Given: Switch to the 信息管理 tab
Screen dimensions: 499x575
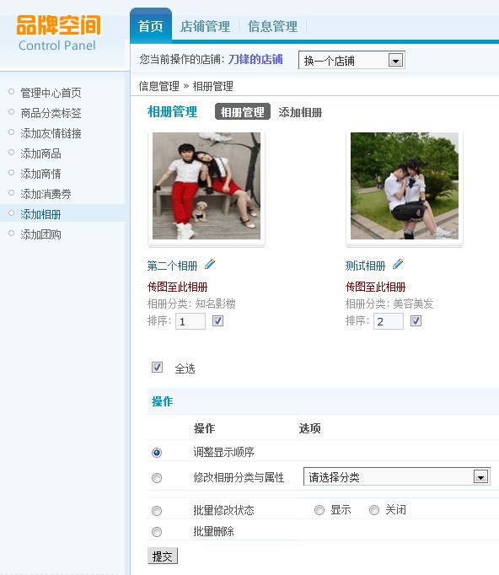Looking at the screenshot, I should [273, 26].
